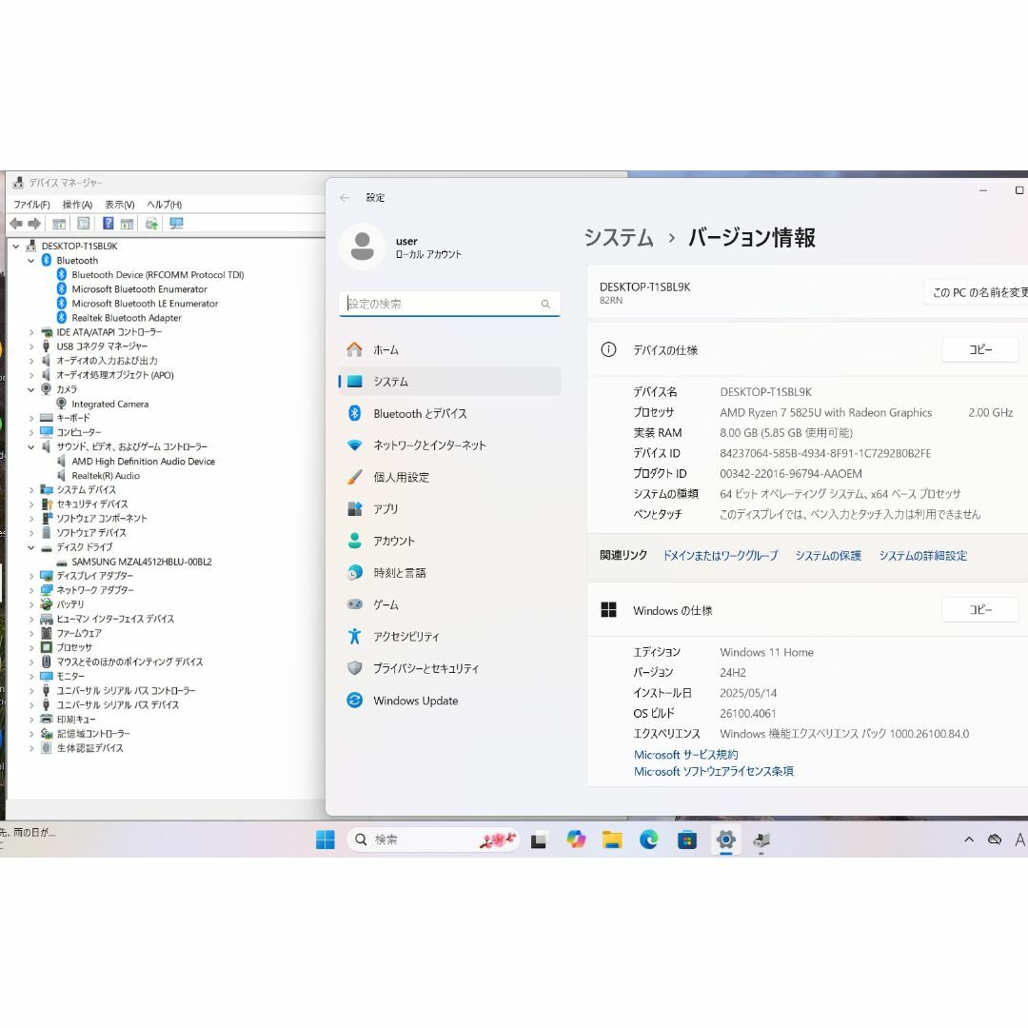Screen dimensions: 1028x1028
Task: Open Home in Settings sidebar
Action: pos(449,350)
